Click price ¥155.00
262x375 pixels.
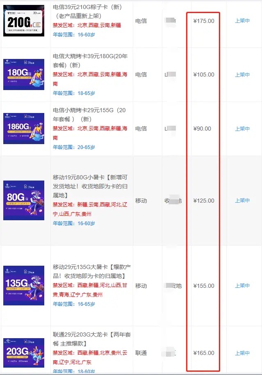[x=204, y=286]
